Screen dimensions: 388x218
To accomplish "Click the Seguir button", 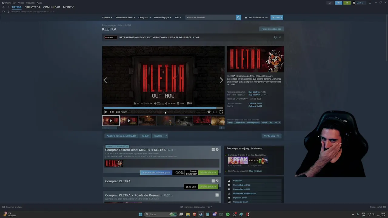I will 145,136.
